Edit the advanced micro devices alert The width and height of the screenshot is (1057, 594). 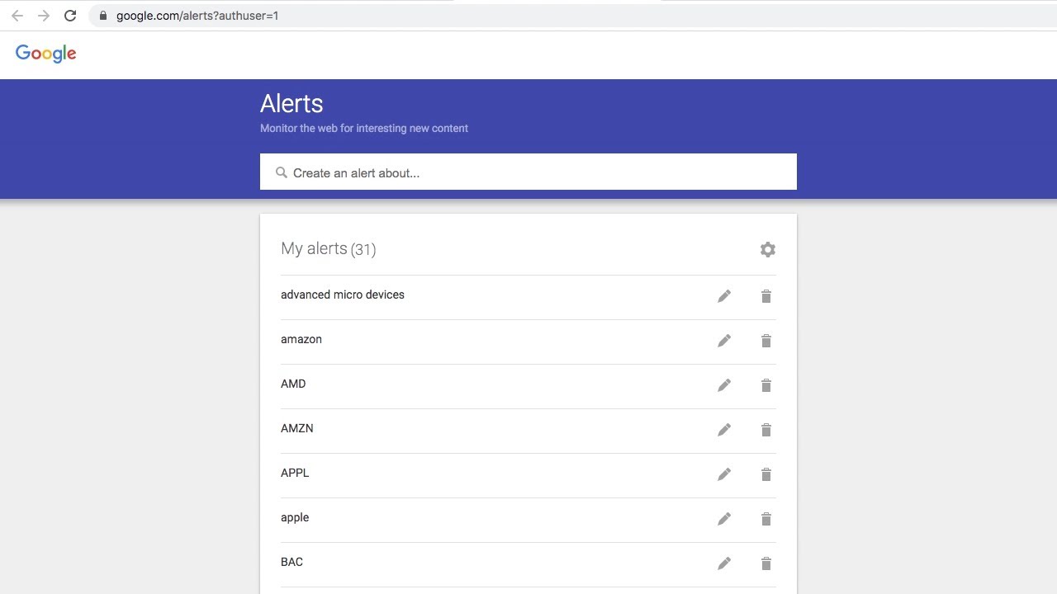pyautogui.click(x=724, y=296)
